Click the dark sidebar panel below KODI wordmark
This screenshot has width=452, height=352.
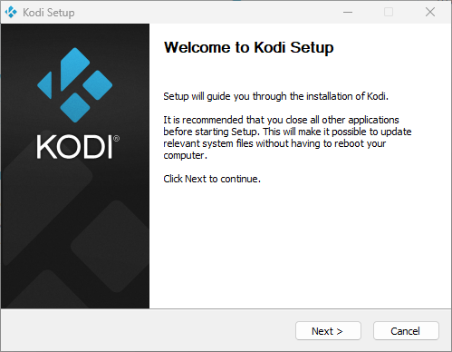click(x=75, y=233)
